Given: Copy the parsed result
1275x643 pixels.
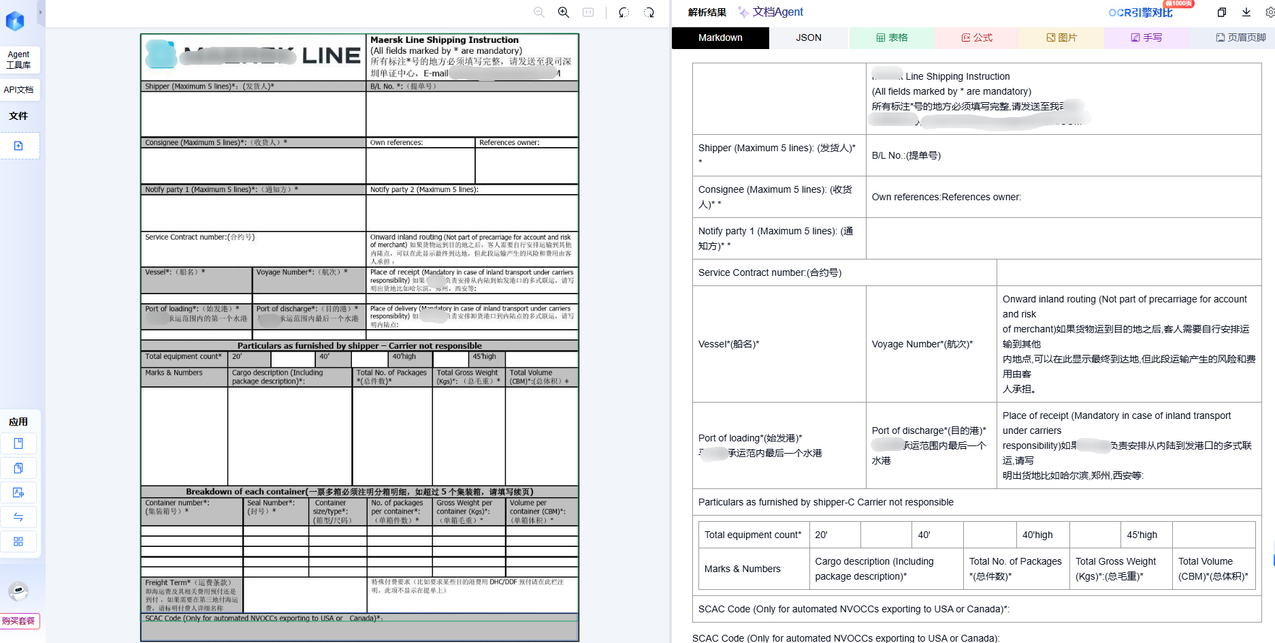Looking at the screenshot, I should 1222,12.
